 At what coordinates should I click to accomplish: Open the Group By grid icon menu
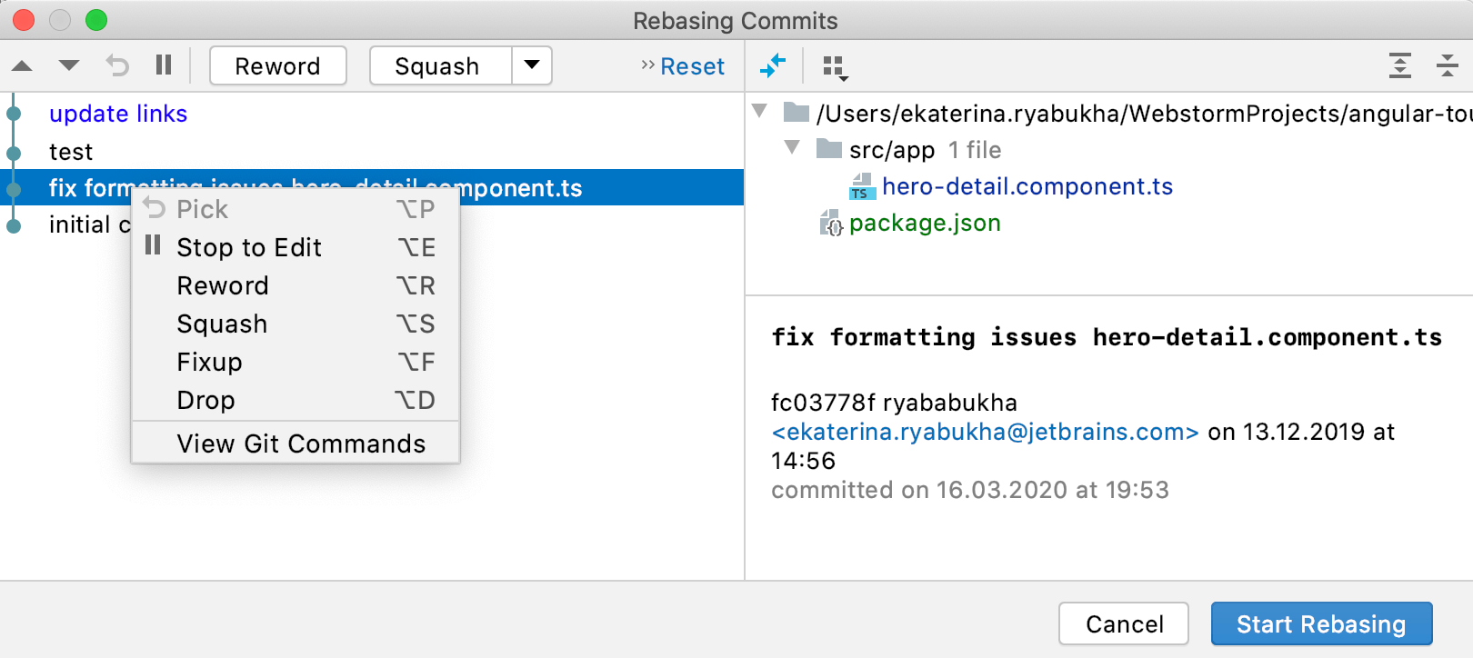[x=835, y=67]
